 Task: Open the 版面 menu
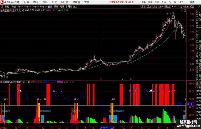click(x=150, y=2)
